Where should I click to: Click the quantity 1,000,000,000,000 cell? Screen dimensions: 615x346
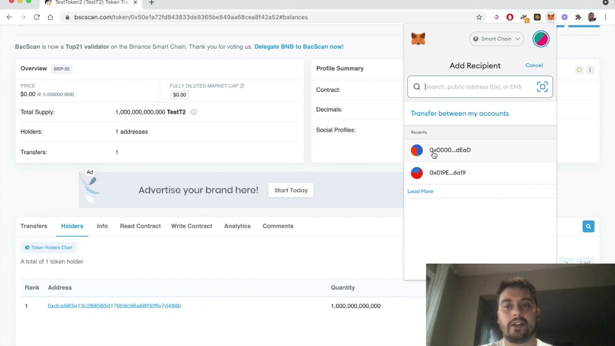pyautogui.click(x=356, y=306)
